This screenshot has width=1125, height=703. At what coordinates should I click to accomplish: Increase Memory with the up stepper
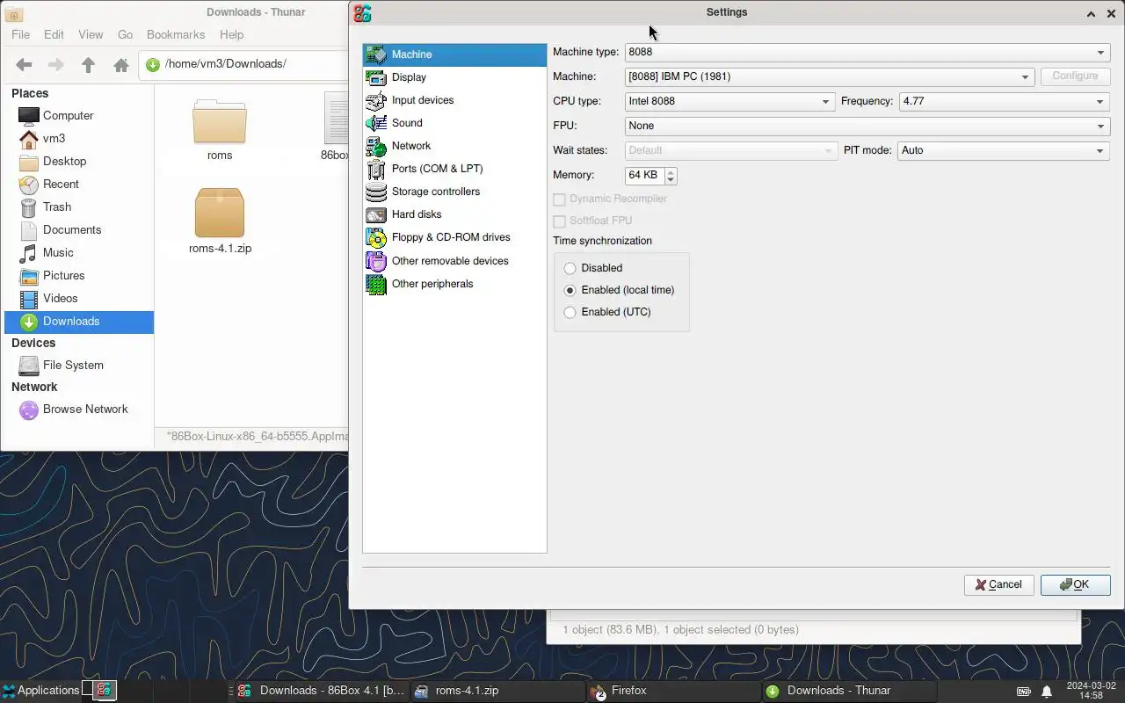(671, 170)
